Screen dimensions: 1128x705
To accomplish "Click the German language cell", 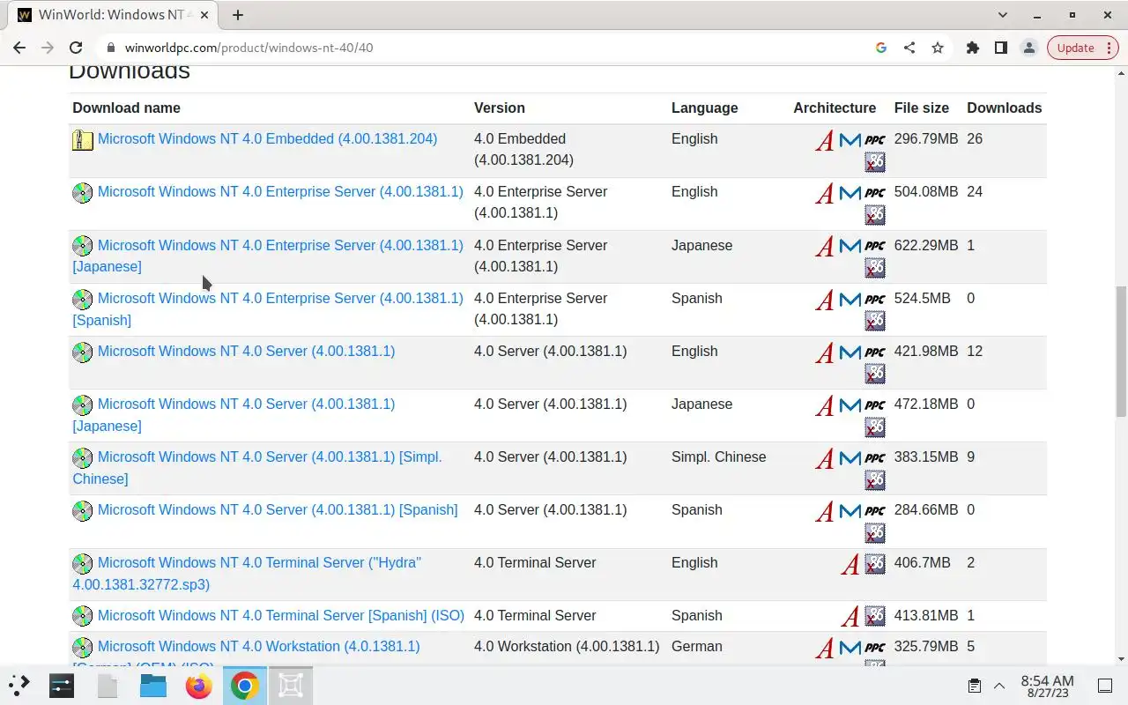I will [x=697, y=646].
